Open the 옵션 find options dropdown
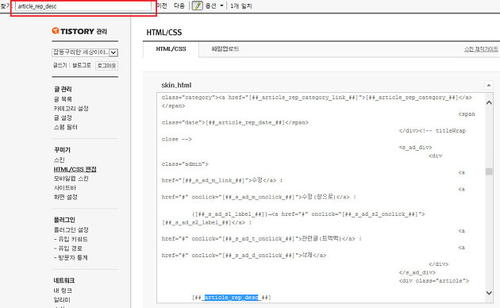500x308 pixels. click(214, 6)
